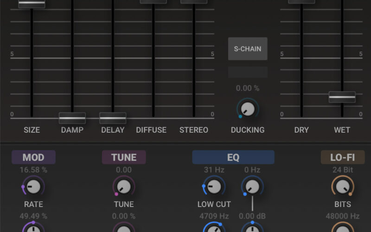Toggle the LO-FI section

(x=342, y=157)
